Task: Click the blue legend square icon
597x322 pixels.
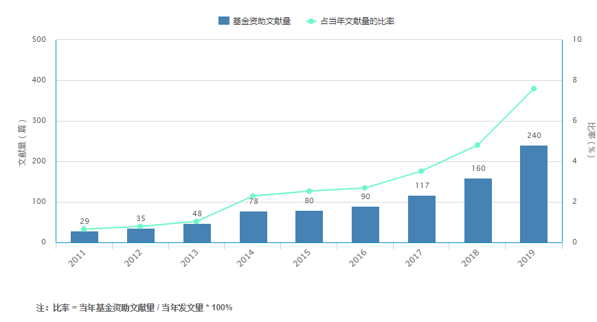Action: (224, 21)
